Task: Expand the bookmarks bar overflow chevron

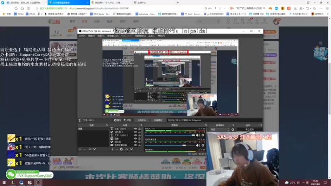Action: [x=328, y=14]
